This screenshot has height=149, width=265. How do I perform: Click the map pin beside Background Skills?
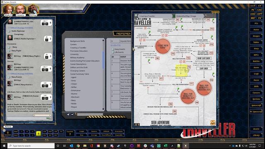pos(213,20)
